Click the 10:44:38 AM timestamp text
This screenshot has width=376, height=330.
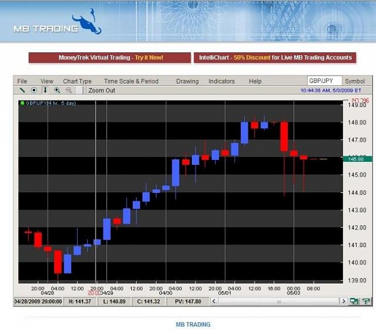(x=331, y=90)
